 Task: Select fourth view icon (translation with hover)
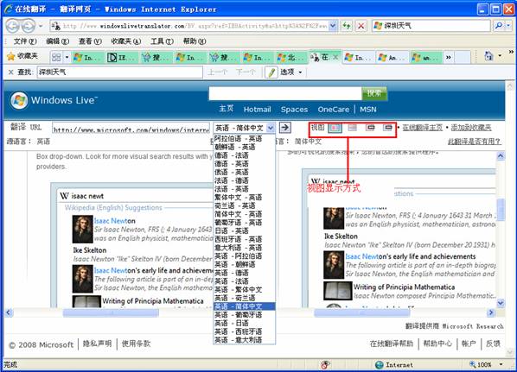[x=387, y=127]
